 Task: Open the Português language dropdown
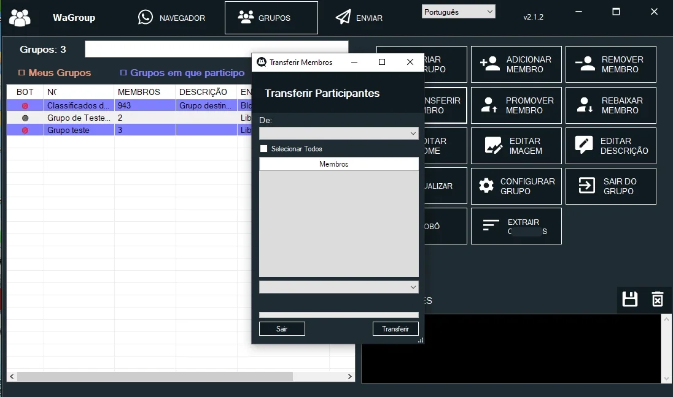[x=459, y=12]
